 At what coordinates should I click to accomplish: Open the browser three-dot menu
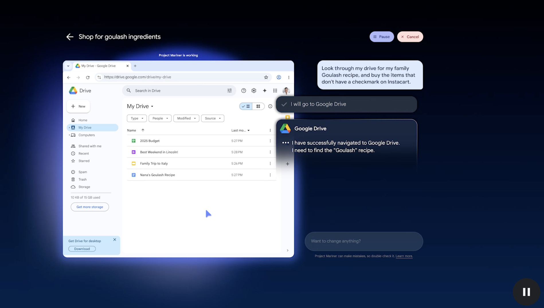click(289, 77)
